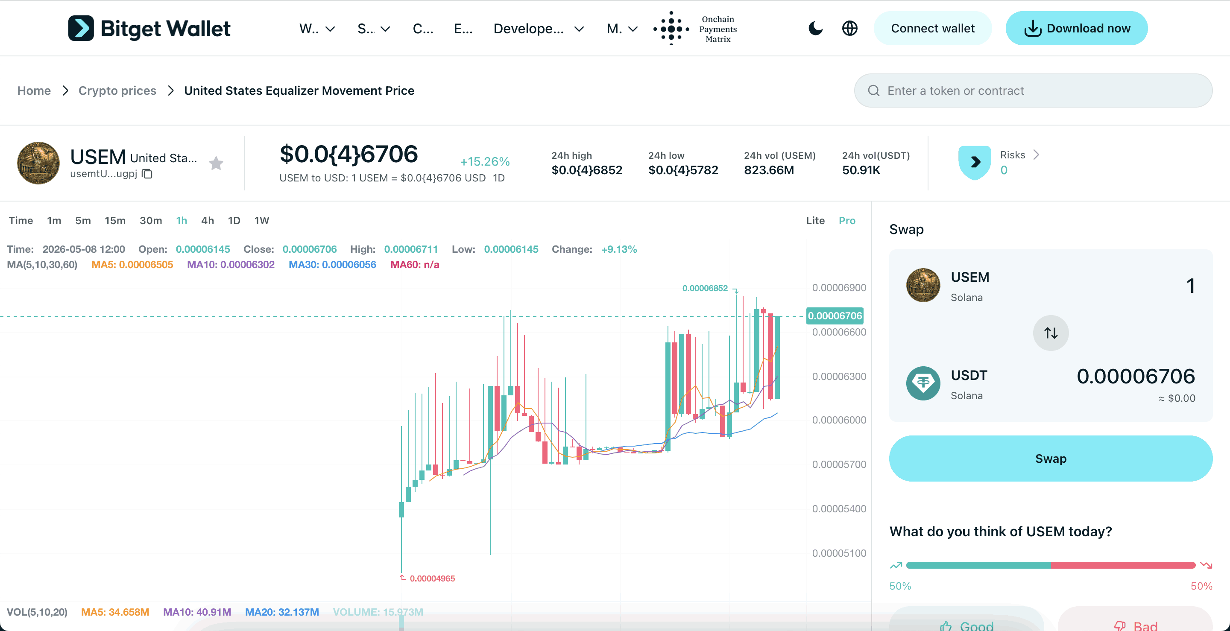Click the bullish trend-up icon
The width and height of the screenshot is (1230, 631).
coord(896,566)
